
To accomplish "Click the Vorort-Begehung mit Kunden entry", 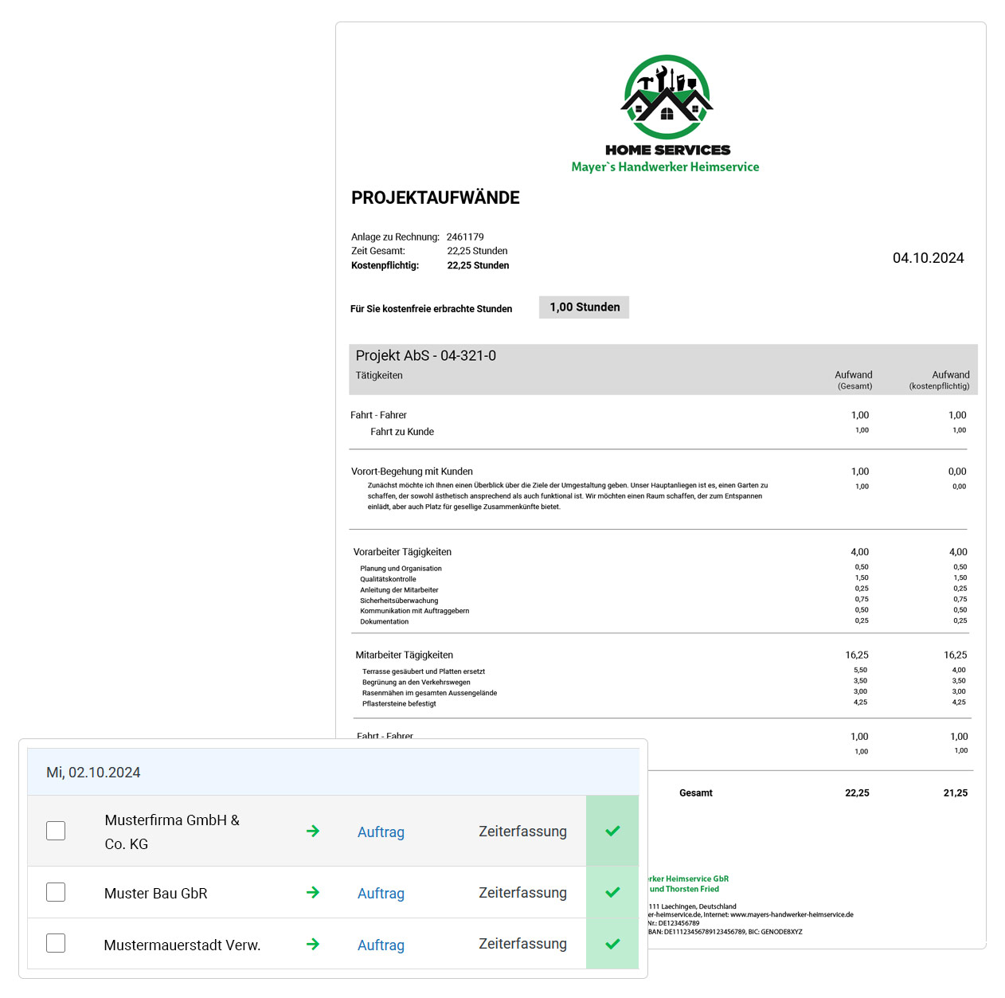I will point(413,471).
